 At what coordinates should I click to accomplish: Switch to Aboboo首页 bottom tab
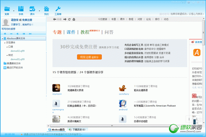point(57,130)
